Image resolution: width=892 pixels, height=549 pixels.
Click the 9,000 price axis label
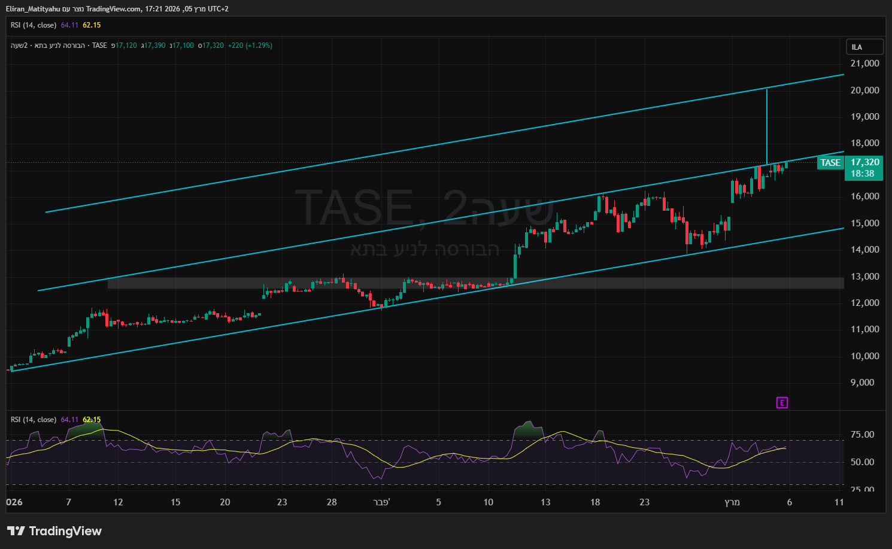tap(863, 383)
